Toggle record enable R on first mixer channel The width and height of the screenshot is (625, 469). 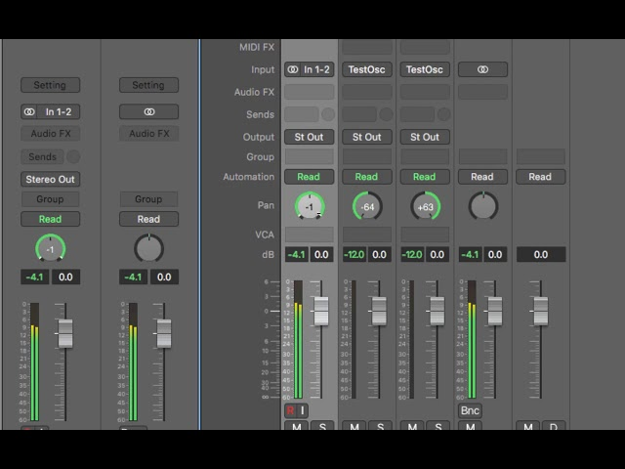290,410
